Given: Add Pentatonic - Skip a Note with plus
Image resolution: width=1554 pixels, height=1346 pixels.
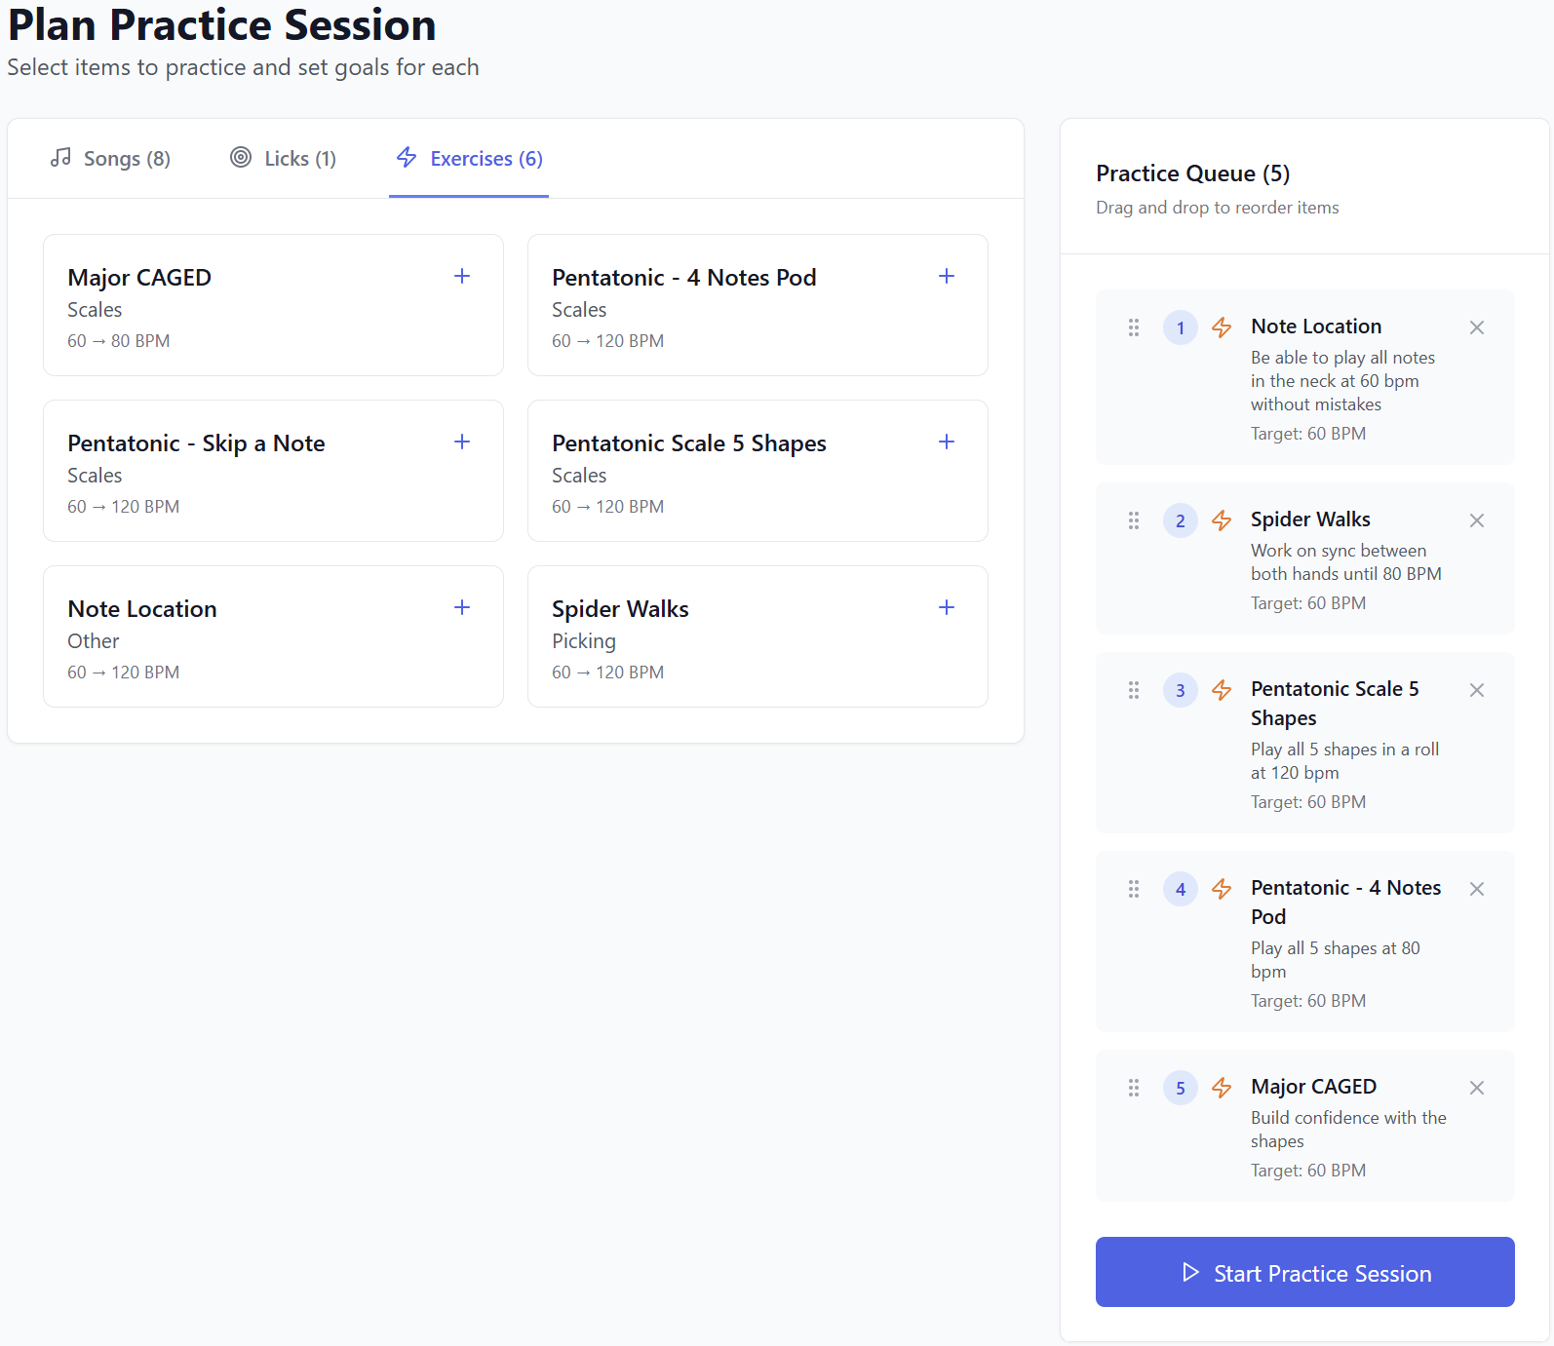Looking at the screenshot, I should click(462, 442).
